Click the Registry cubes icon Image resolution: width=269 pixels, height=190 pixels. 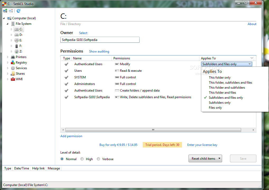coord(13,63)
